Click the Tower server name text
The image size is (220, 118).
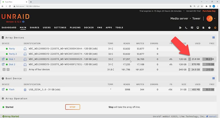[x=196, y=19]
